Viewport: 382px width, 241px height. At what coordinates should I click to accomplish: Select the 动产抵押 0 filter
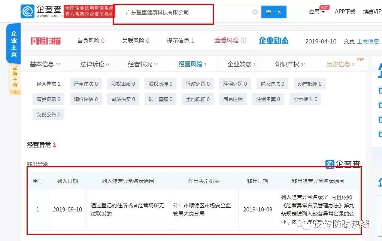(x=309, y=84)
